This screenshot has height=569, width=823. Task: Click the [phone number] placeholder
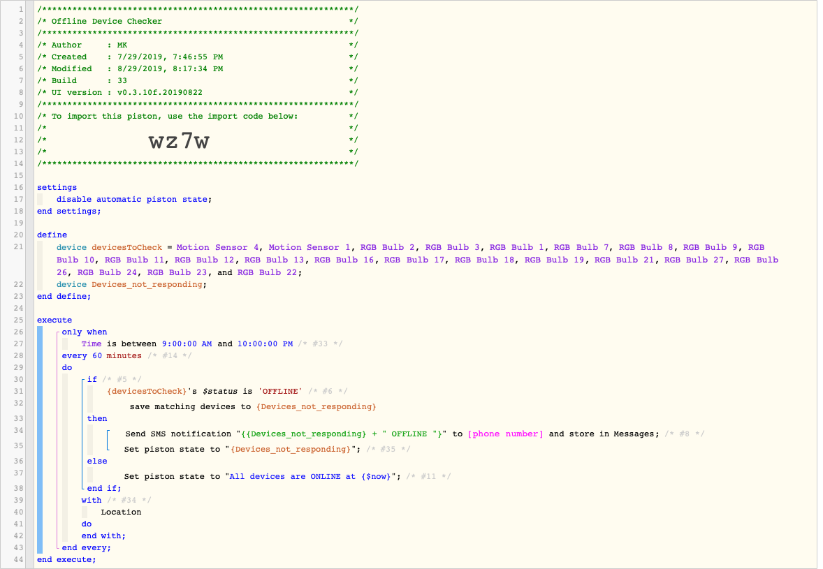(505, 434)
